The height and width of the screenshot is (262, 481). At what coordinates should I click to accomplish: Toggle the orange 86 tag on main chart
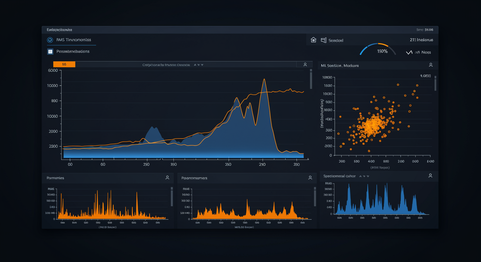pyautogui.click(x=64, y=64)
